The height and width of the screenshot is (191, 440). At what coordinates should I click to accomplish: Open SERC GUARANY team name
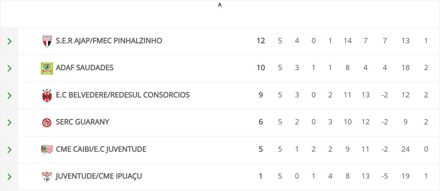[x=82, y=122]
